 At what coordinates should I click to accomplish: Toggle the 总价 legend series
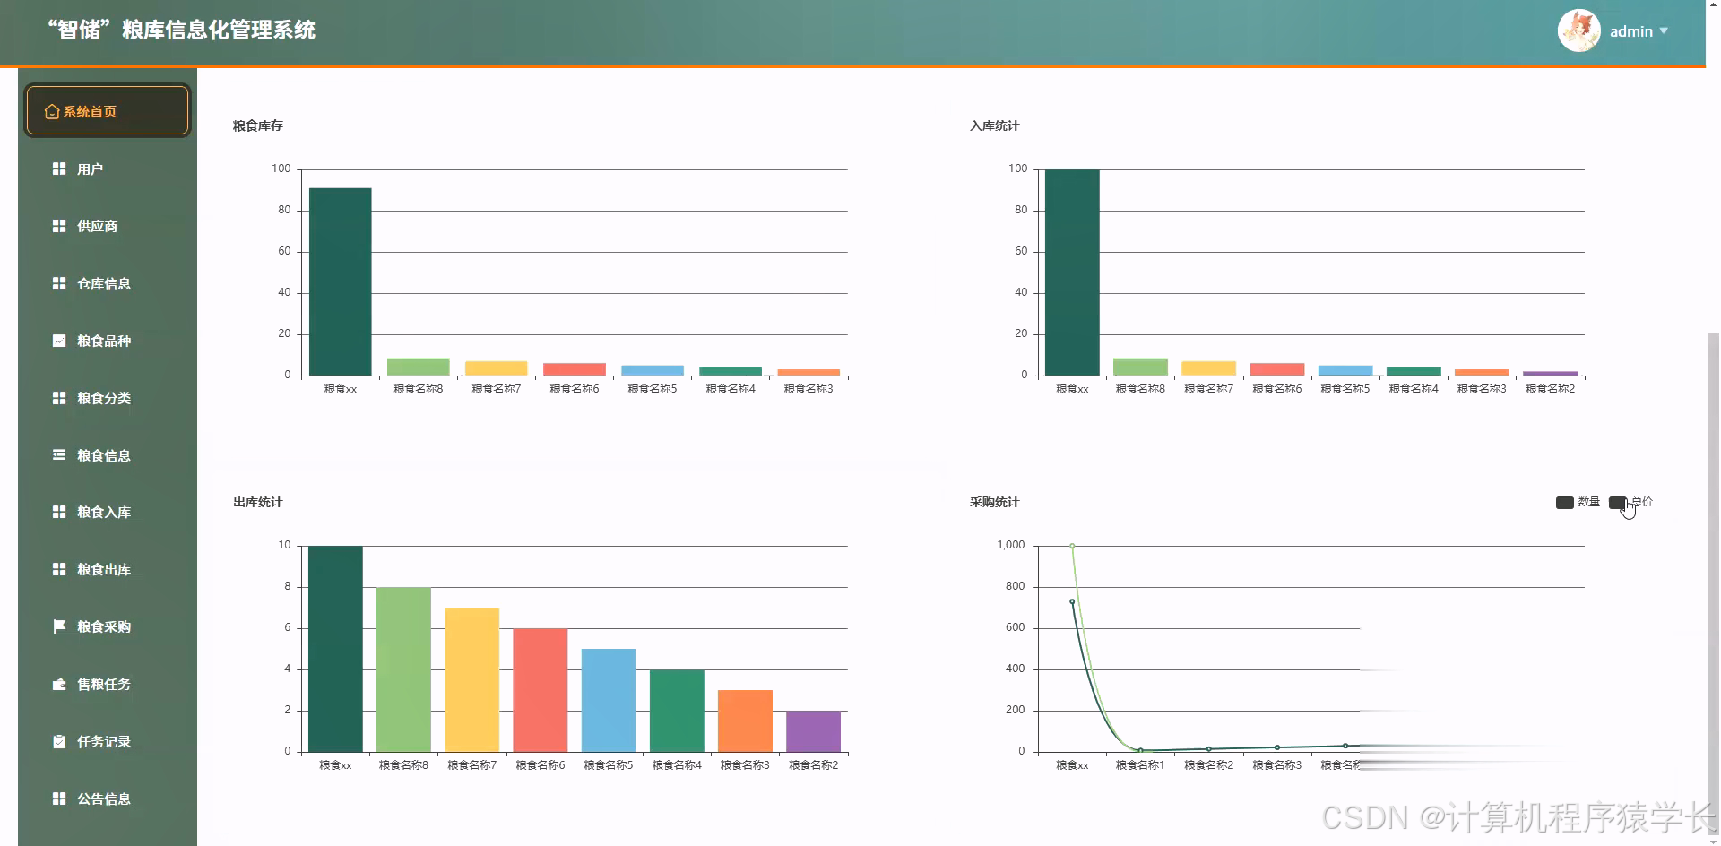[x=1630, y=502]
